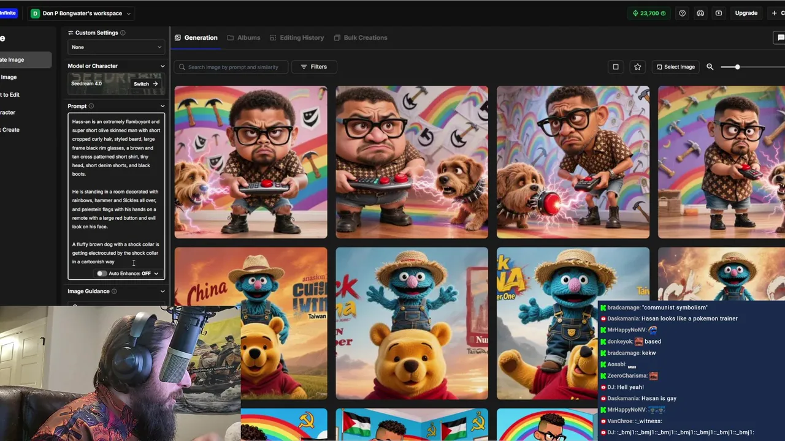Adjust the thumbnail size slider handle
785x441 pixels.
coord(737,67)
